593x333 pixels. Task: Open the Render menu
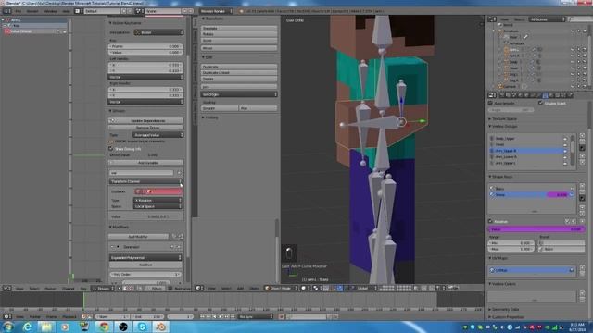click(x=32, y=11)
